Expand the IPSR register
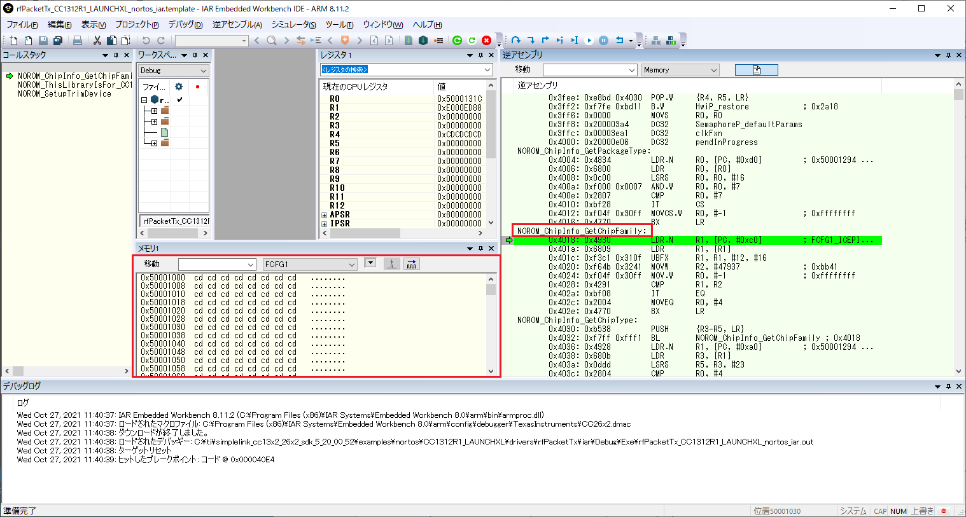The height and width of the screenshot is (517, 966). [x=325, y=224]
